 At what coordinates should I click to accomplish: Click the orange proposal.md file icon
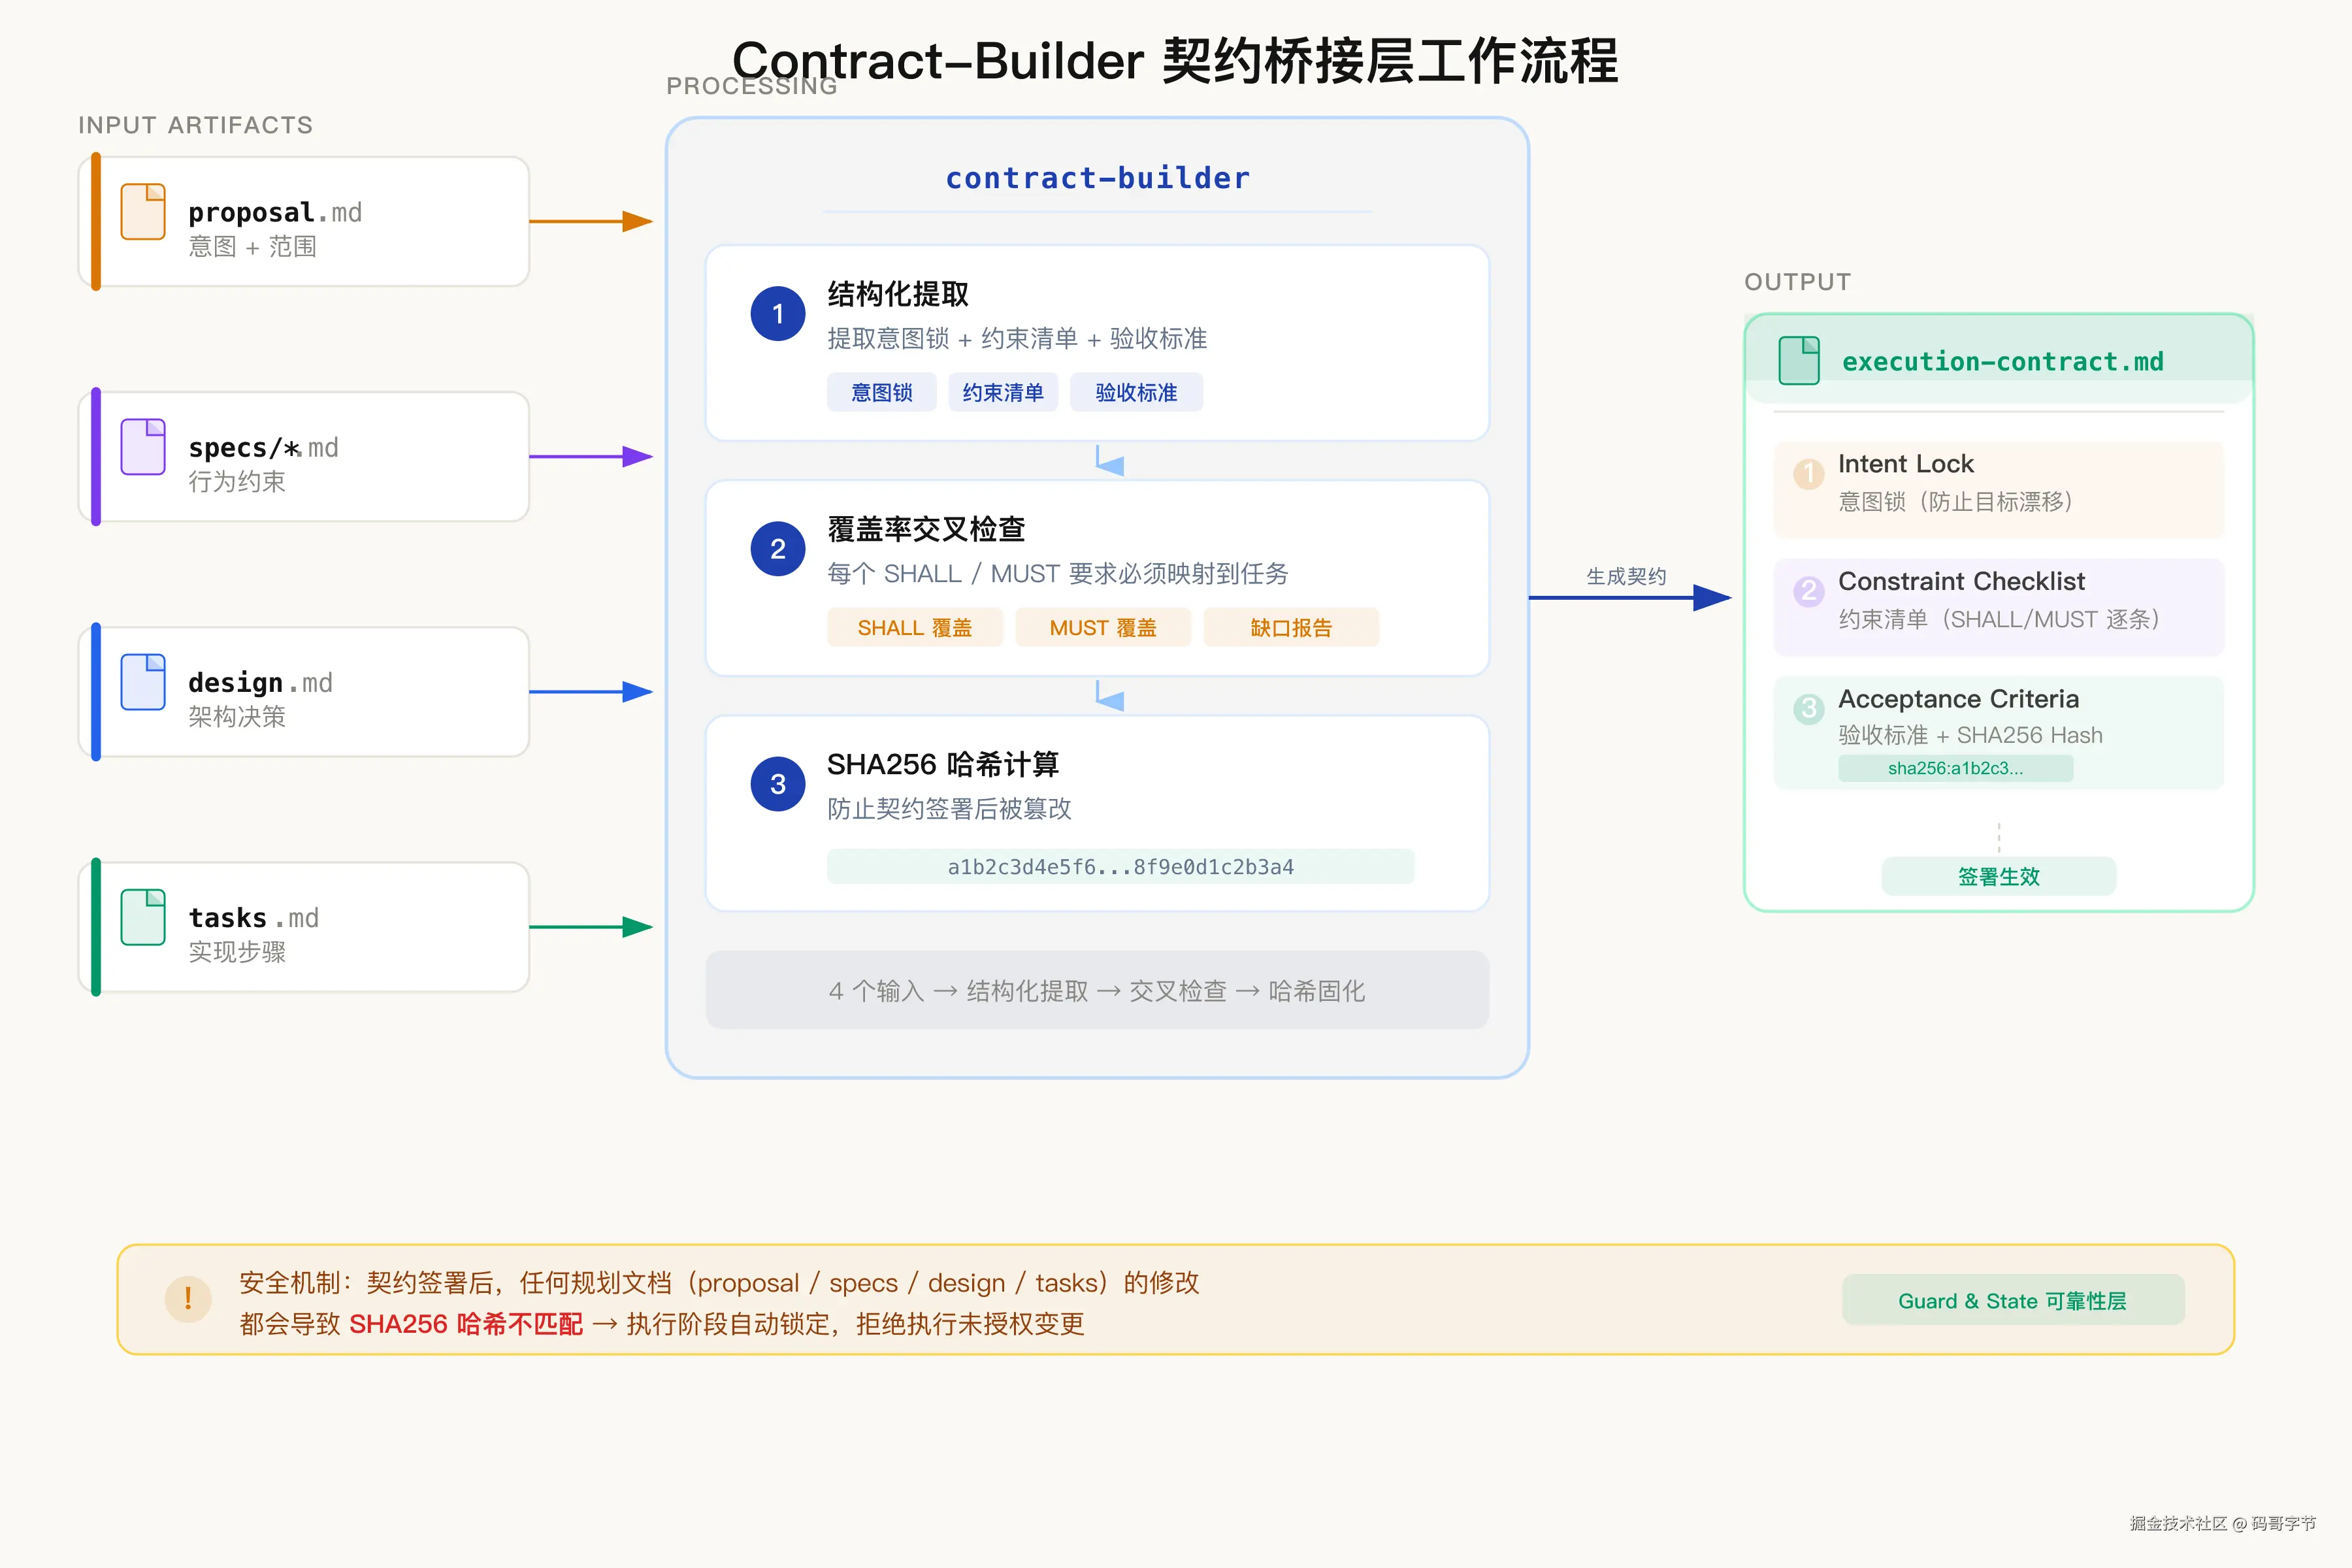click(143, 211)
